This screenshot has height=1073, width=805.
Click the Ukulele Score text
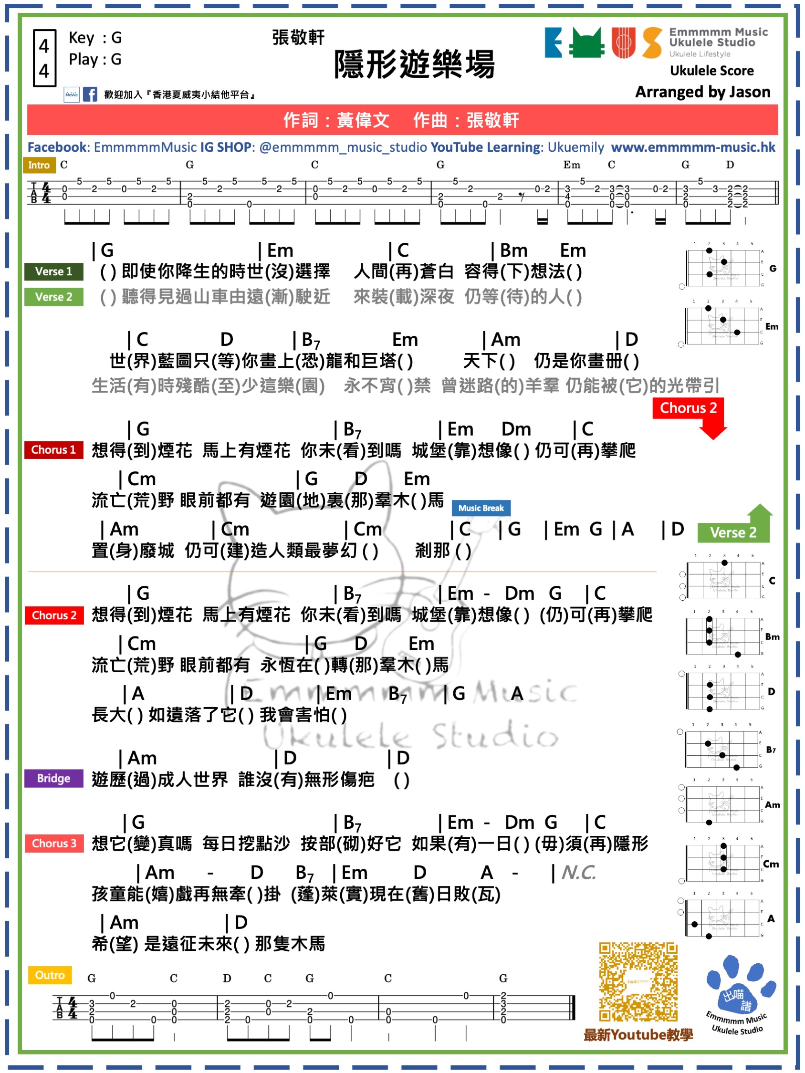711,71
